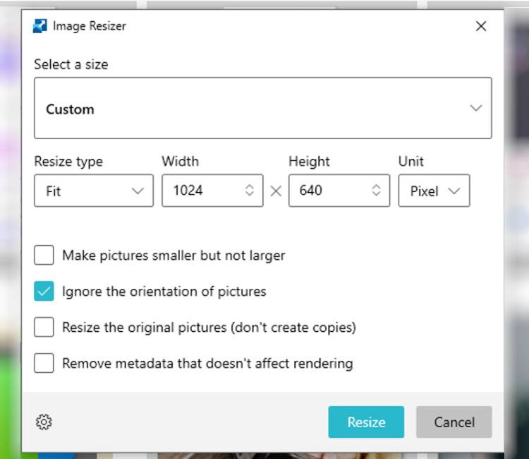The height and width of the screenshot is (459, 529).
Task: Expand the Custom size dropdown
Action: tap(263, 108)
